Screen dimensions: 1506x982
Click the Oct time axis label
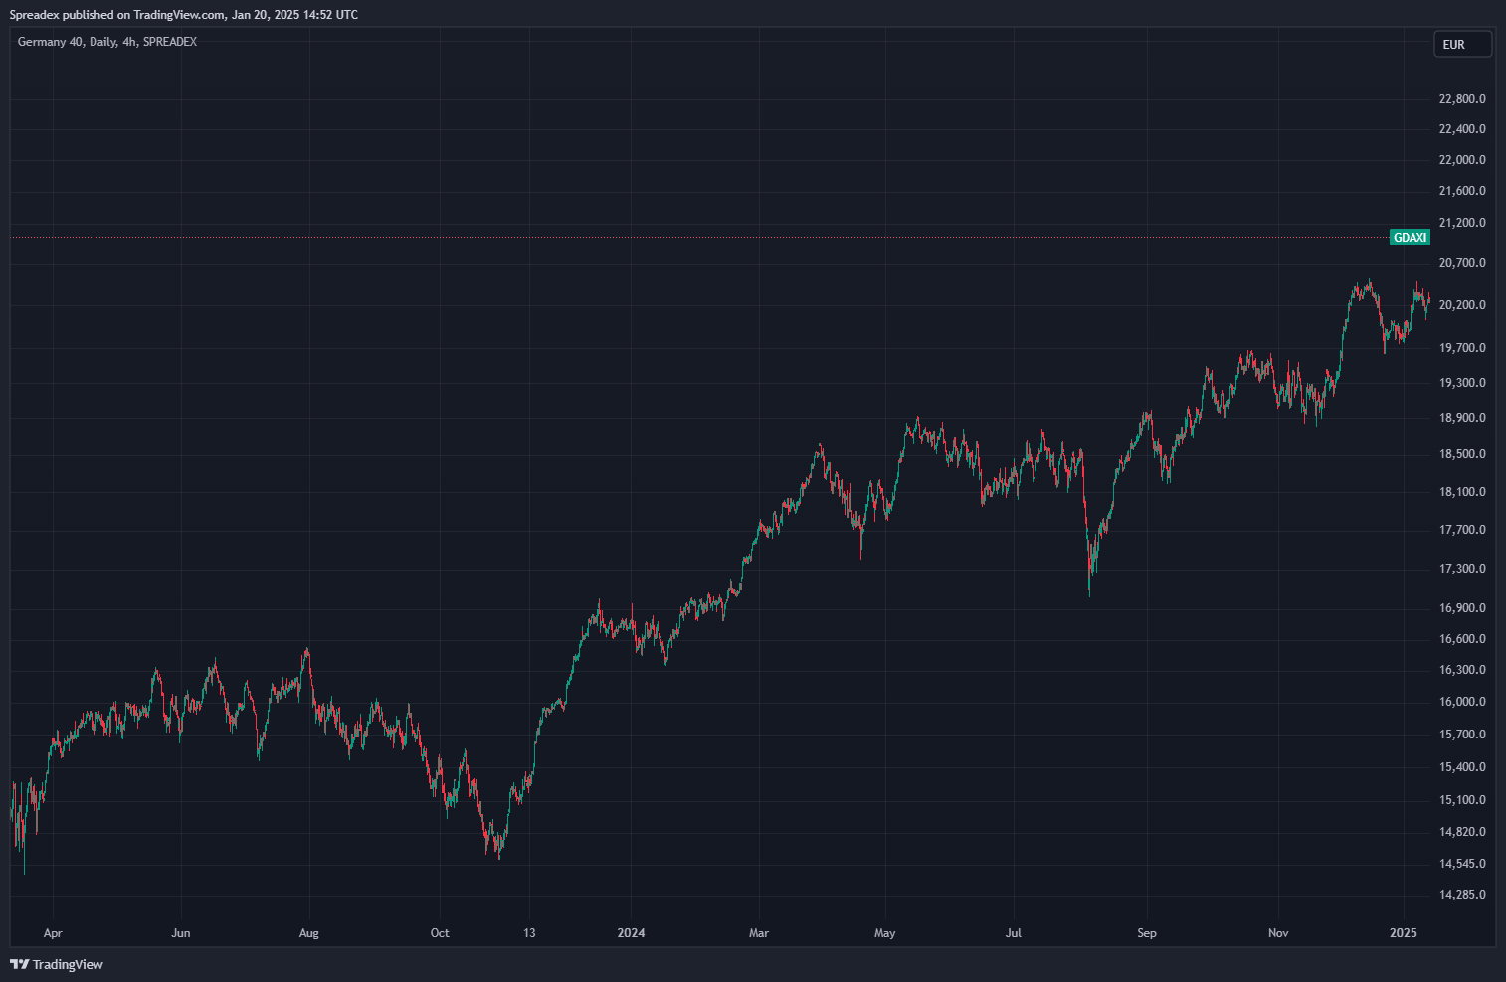[x=440, y=933]
